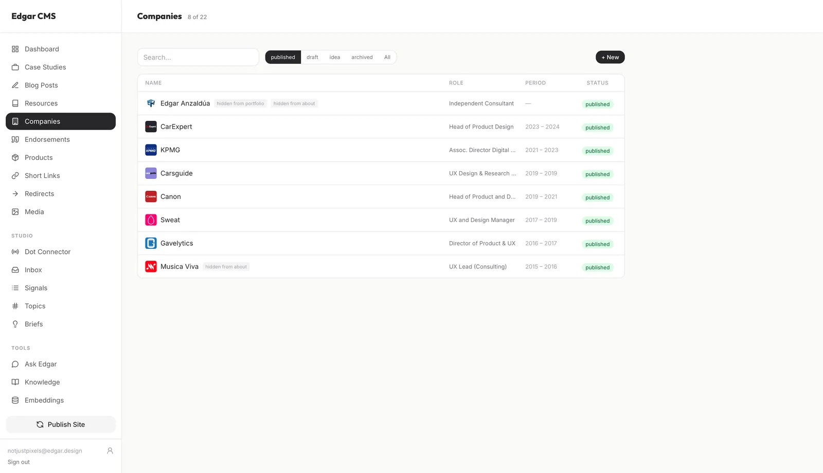Select the Media image icon
Image resolution: width=823 pixels, height=473 pixels.
click(x=15, y=212)
